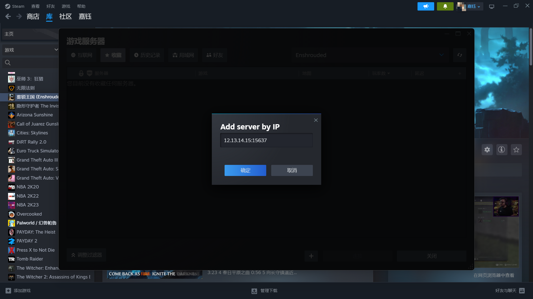Image resolution: width=533 pixels, height=299 pixels.
Task: Select Palworld / 幻兽帕鲁 in library
Action: [36, 223]
